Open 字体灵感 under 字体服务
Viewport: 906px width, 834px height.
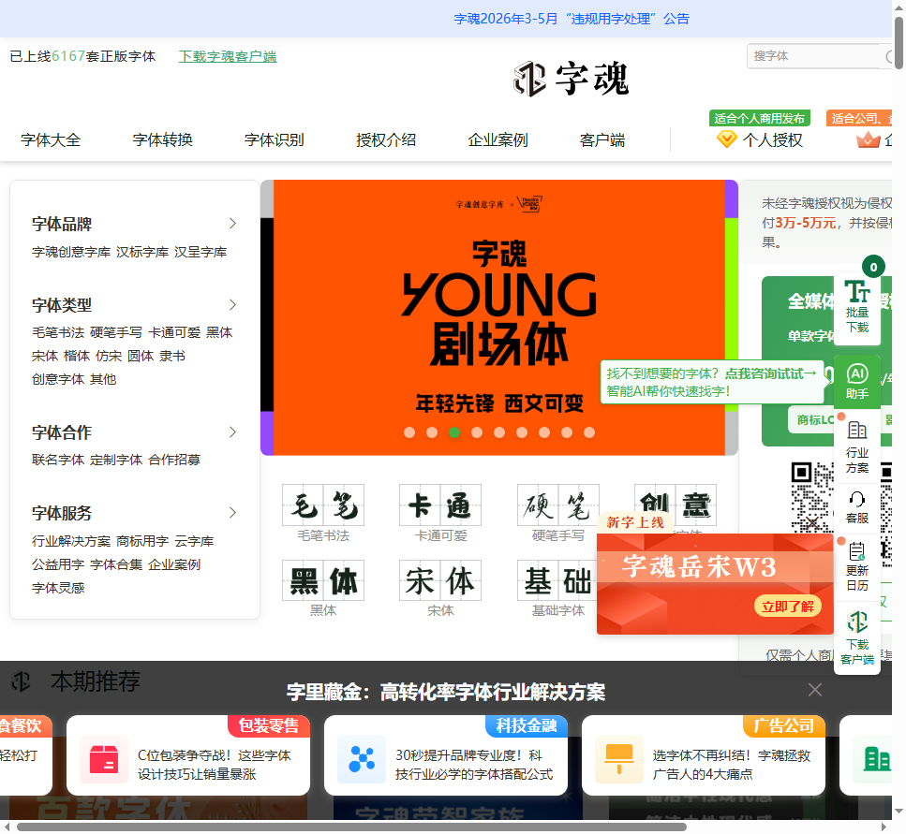[x=58, y=588]
